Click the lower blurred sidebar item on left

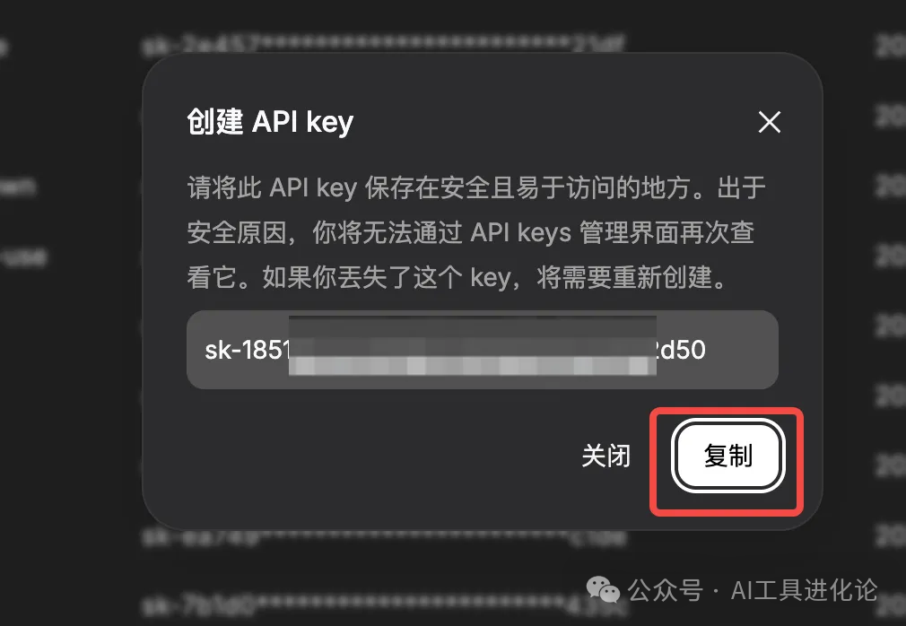(23, 257)
